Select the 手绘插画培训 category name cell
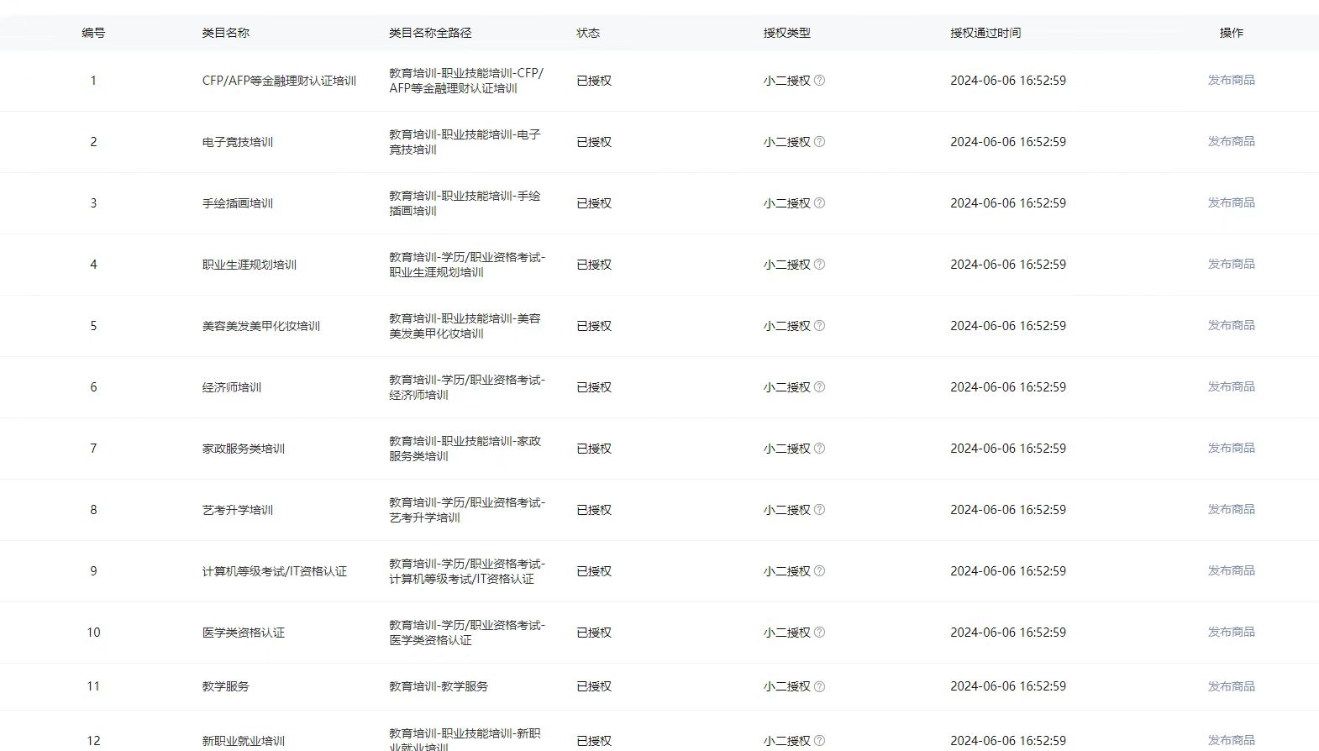The height and width of the screenshot is (751, 1319). coord(237,203)
